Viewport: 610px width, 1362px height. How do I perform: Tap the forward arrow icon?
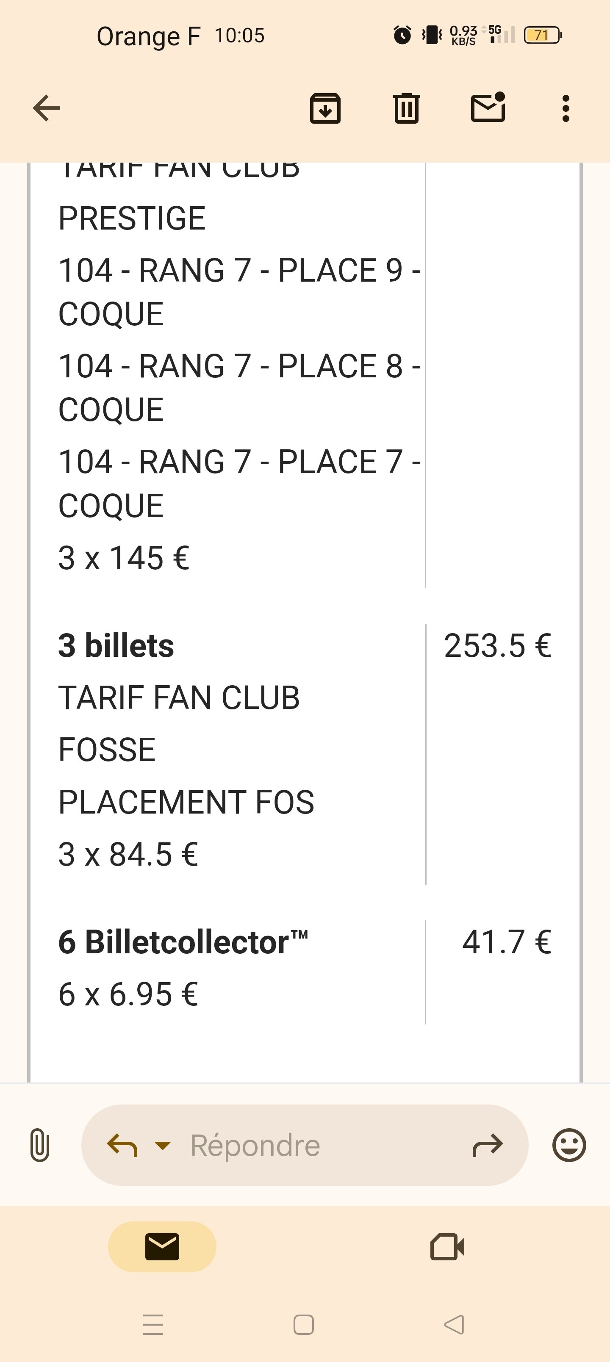[487, 1145]
